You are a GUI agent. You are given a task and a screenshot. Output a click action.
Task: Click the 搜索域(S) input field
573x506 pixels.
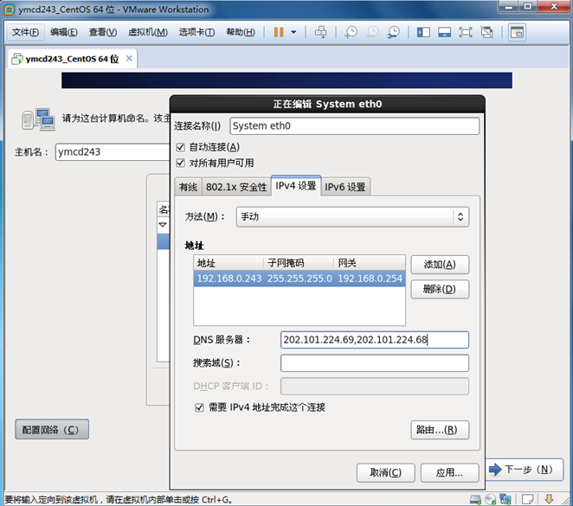(375, 363)
